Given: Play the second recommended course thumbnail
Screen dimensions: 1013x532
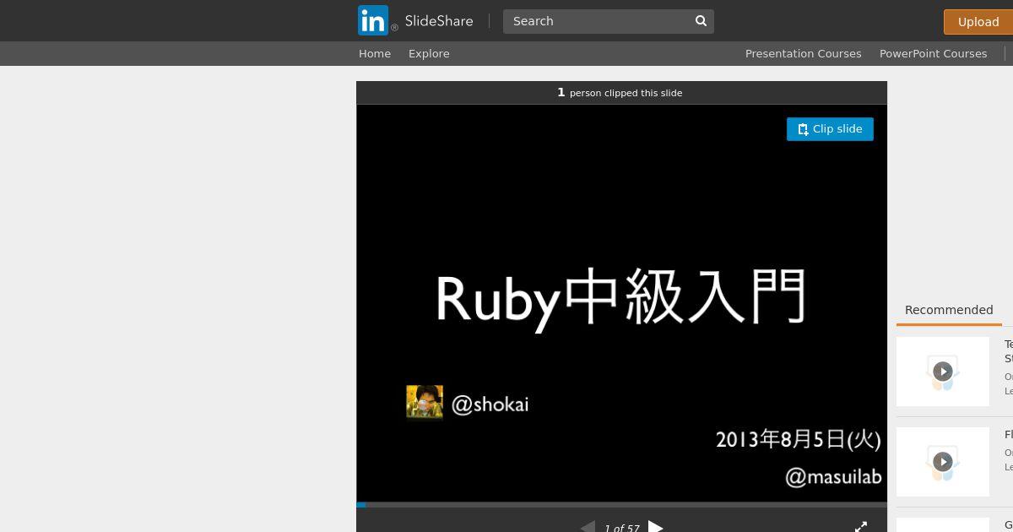Looking at the screenshot, I should coord(943,462).
